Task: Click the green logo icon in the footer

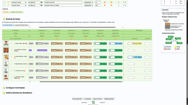Action: pyautogui.click(x=93, y=102)
